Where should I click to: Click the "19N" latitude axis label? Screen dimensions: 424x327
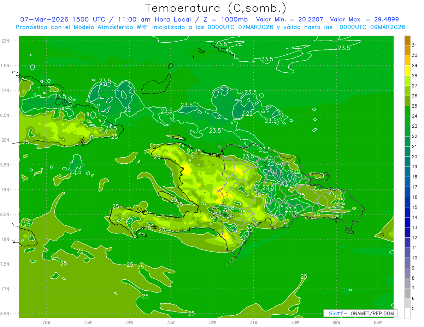[6, 189]
